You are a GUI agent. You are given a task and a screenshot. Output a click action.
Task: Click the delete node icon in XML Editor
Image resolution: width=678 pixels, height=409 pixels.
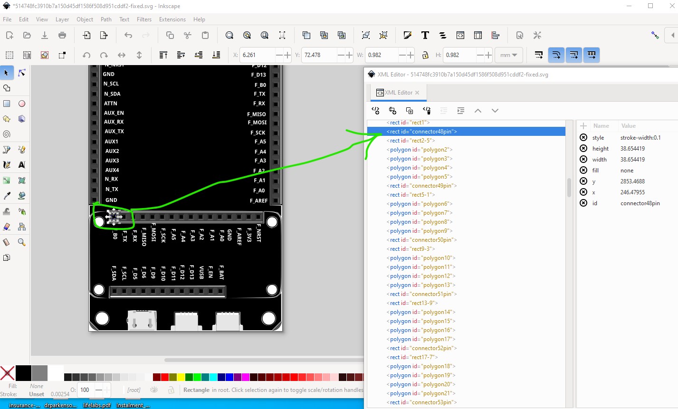pos(427,111)
